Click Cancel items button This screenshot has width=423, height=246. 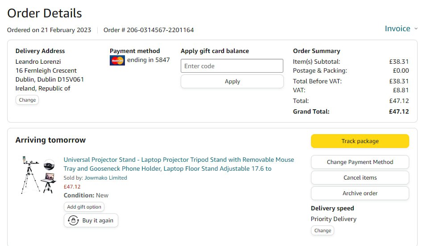pos(360,178)
